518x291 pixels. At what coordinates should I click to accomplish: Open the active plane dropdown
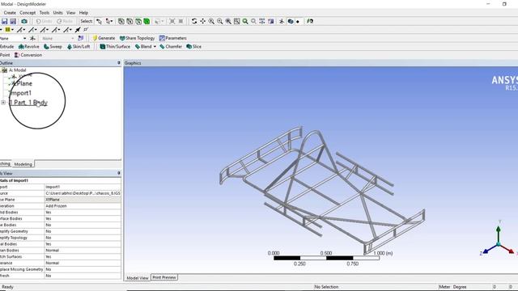tap(24, 38)
